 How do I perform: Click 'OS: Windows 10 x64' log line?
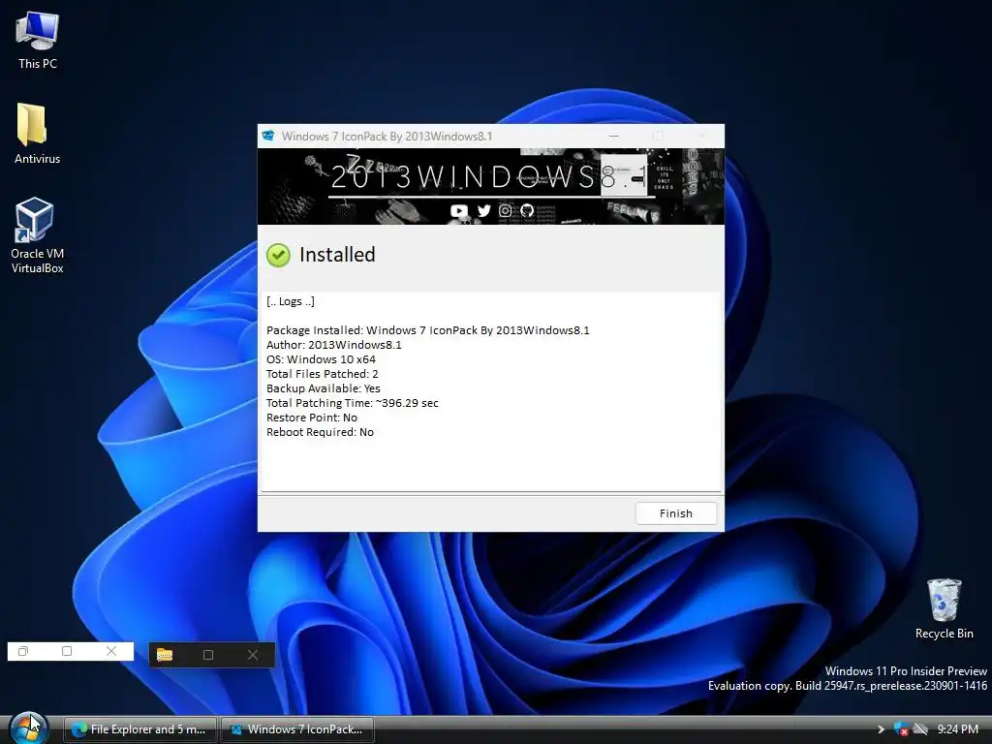321,359
